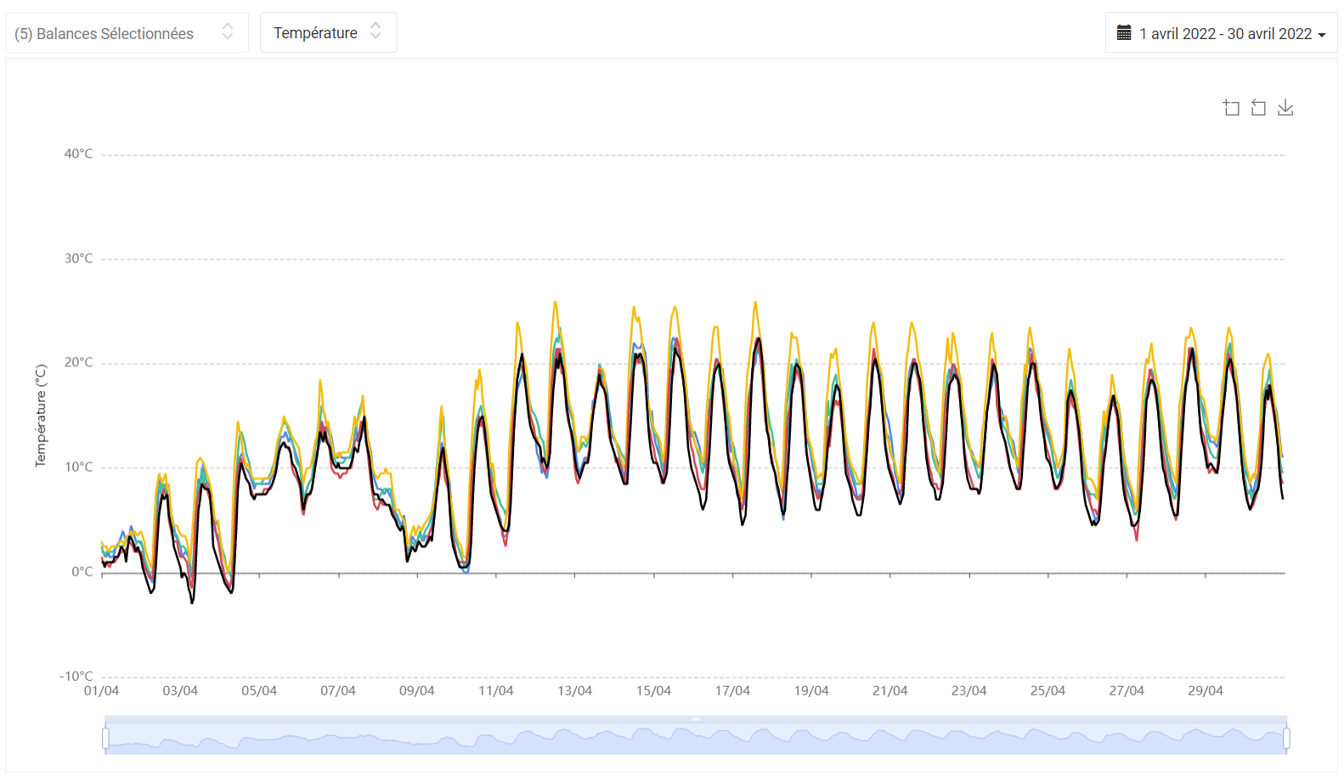Click the caret arrow next to date range
This screenshot has height=776, width=1344.
point(1322,35)
